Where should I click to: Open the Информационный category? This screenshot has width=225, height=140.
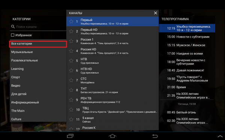(x=38, y=102)
